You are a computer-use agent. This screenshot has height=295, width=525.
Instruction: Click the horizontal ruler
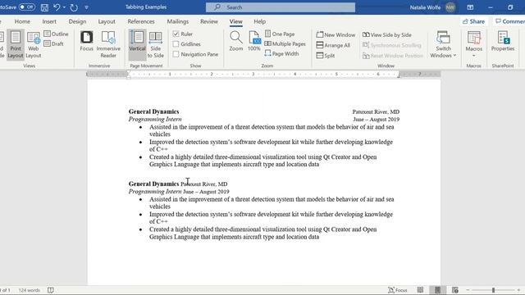click(x=263, y=74)
